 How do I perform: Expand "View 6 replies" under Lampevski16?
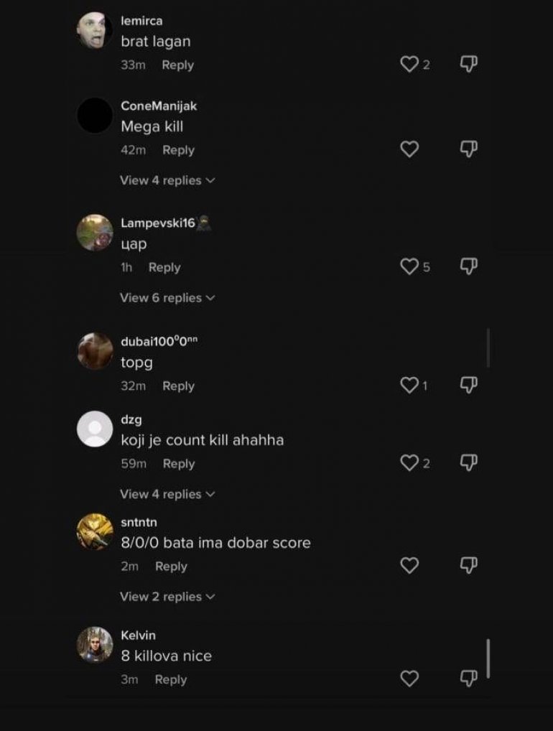click(x=167, y=298)
